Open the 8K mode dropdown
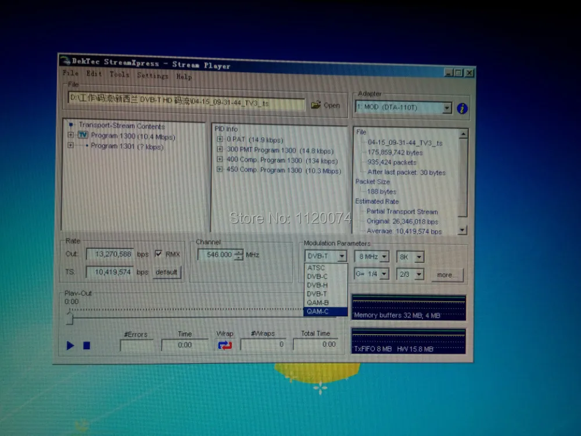 tap(419, 257)
